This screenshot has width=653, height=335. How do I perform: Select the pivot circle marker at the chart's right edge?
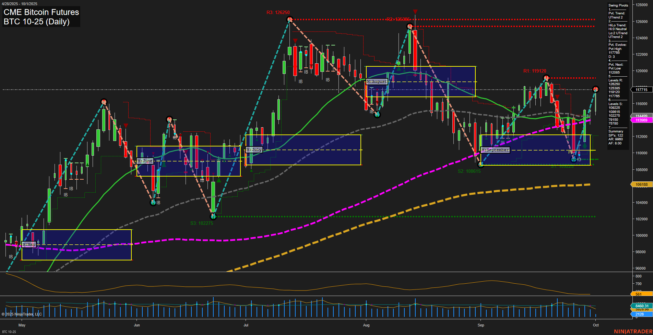point(595,89)
